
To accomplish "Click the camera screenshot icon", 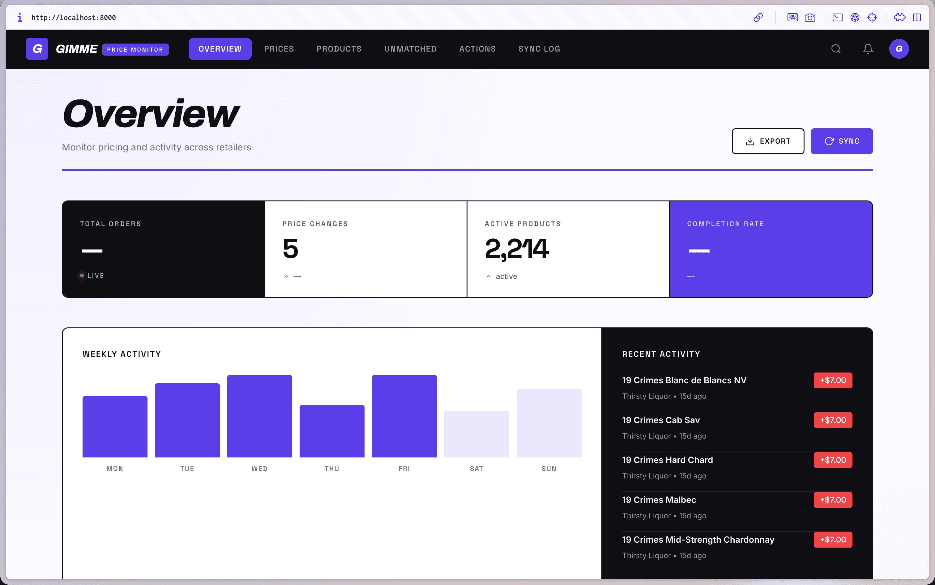I will click(x=809, y=17).
